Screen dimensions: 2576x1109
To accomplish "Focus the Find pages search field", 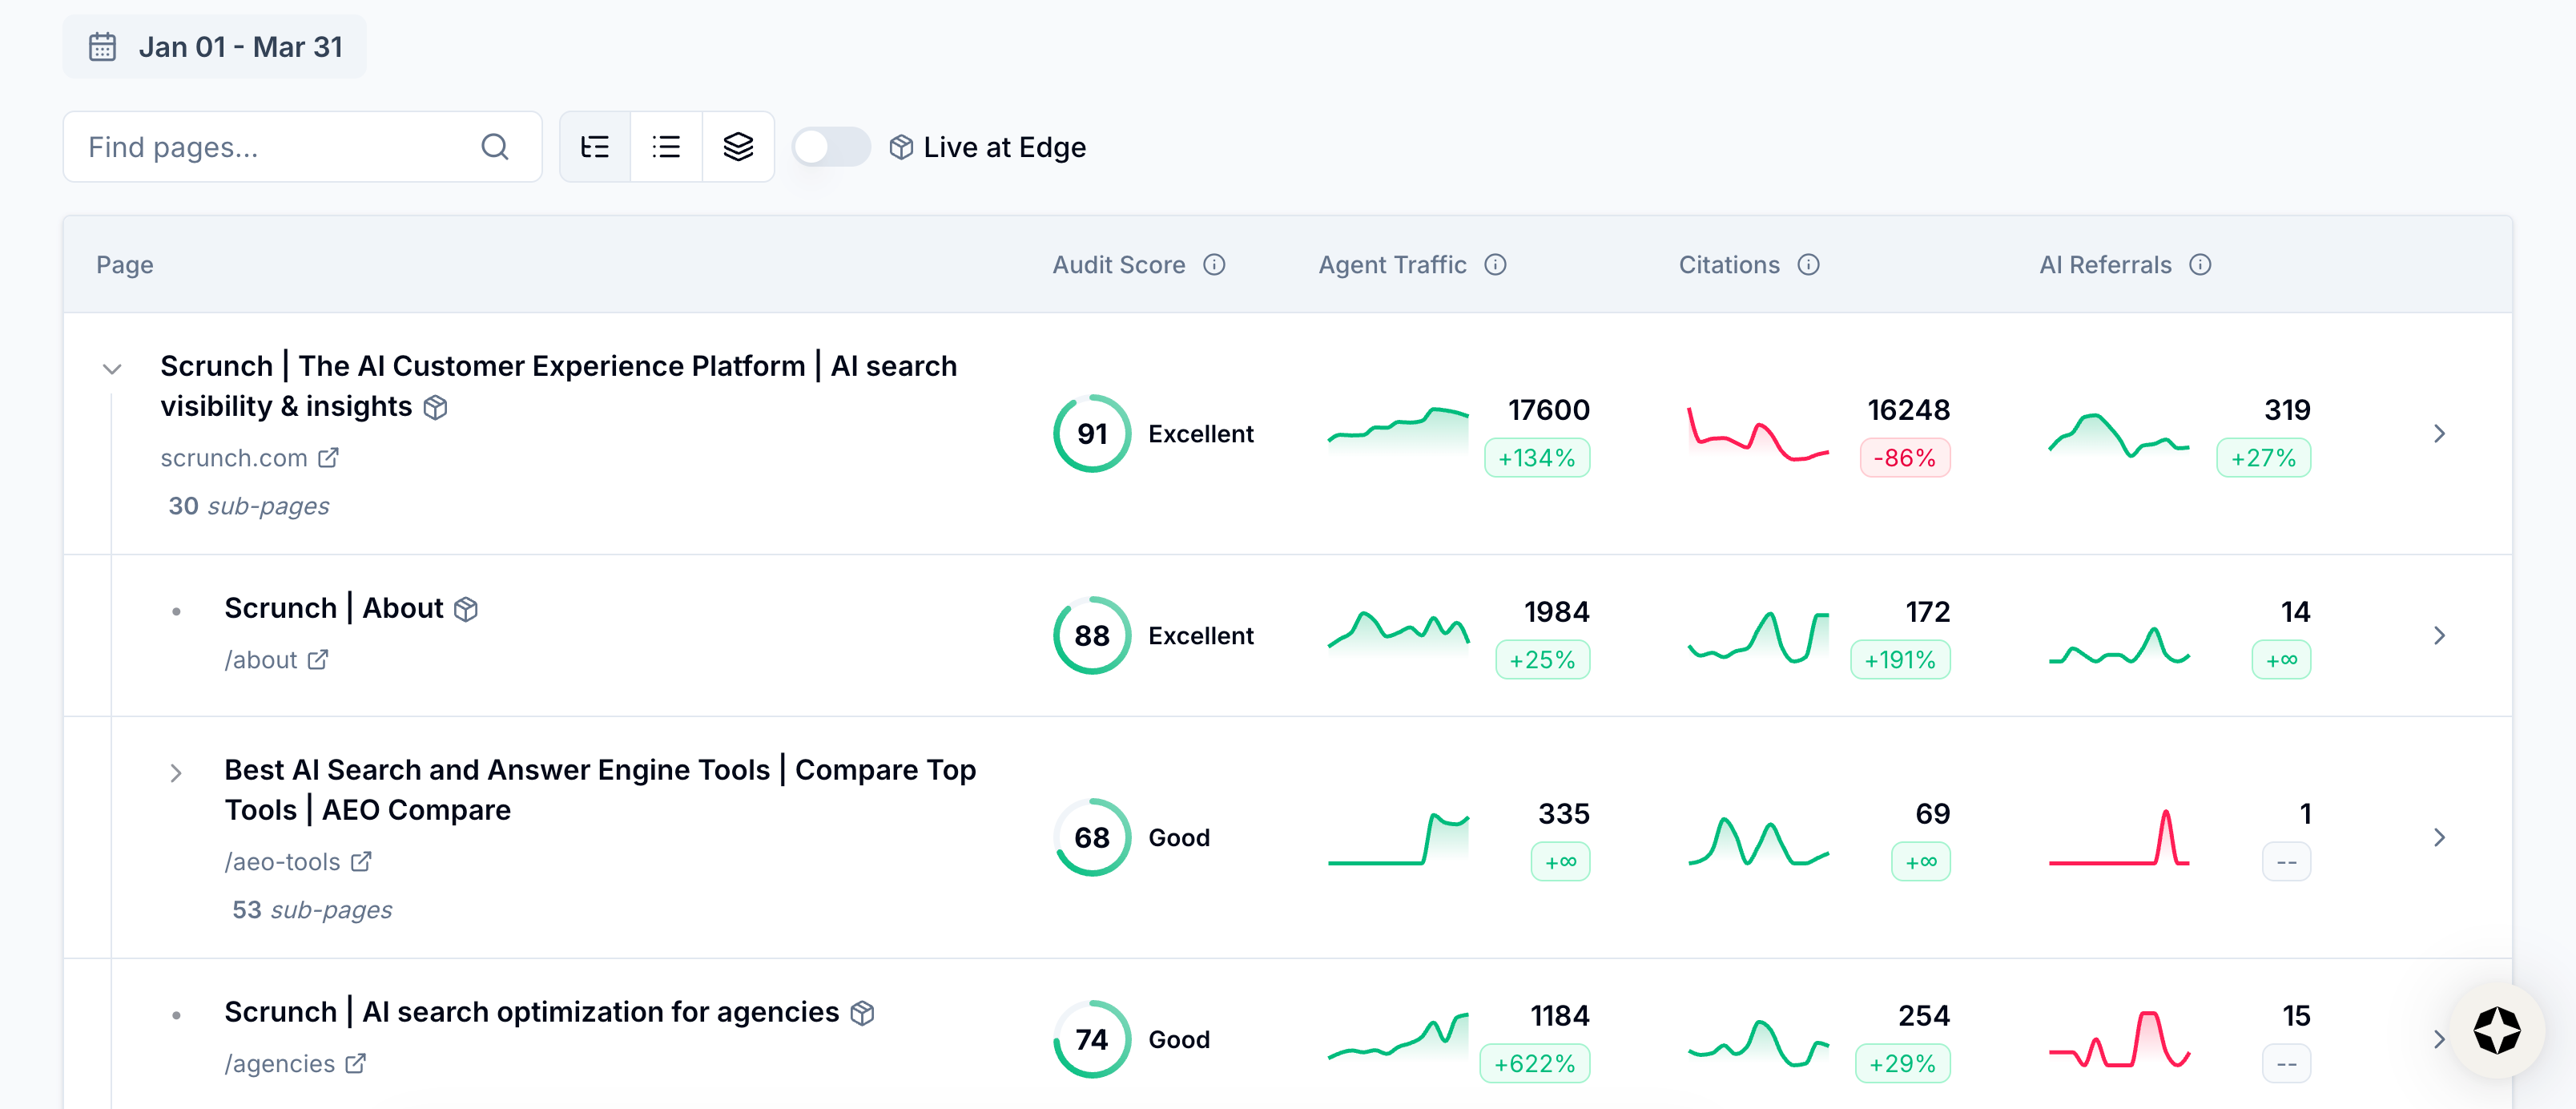I will tap(302, 147).
